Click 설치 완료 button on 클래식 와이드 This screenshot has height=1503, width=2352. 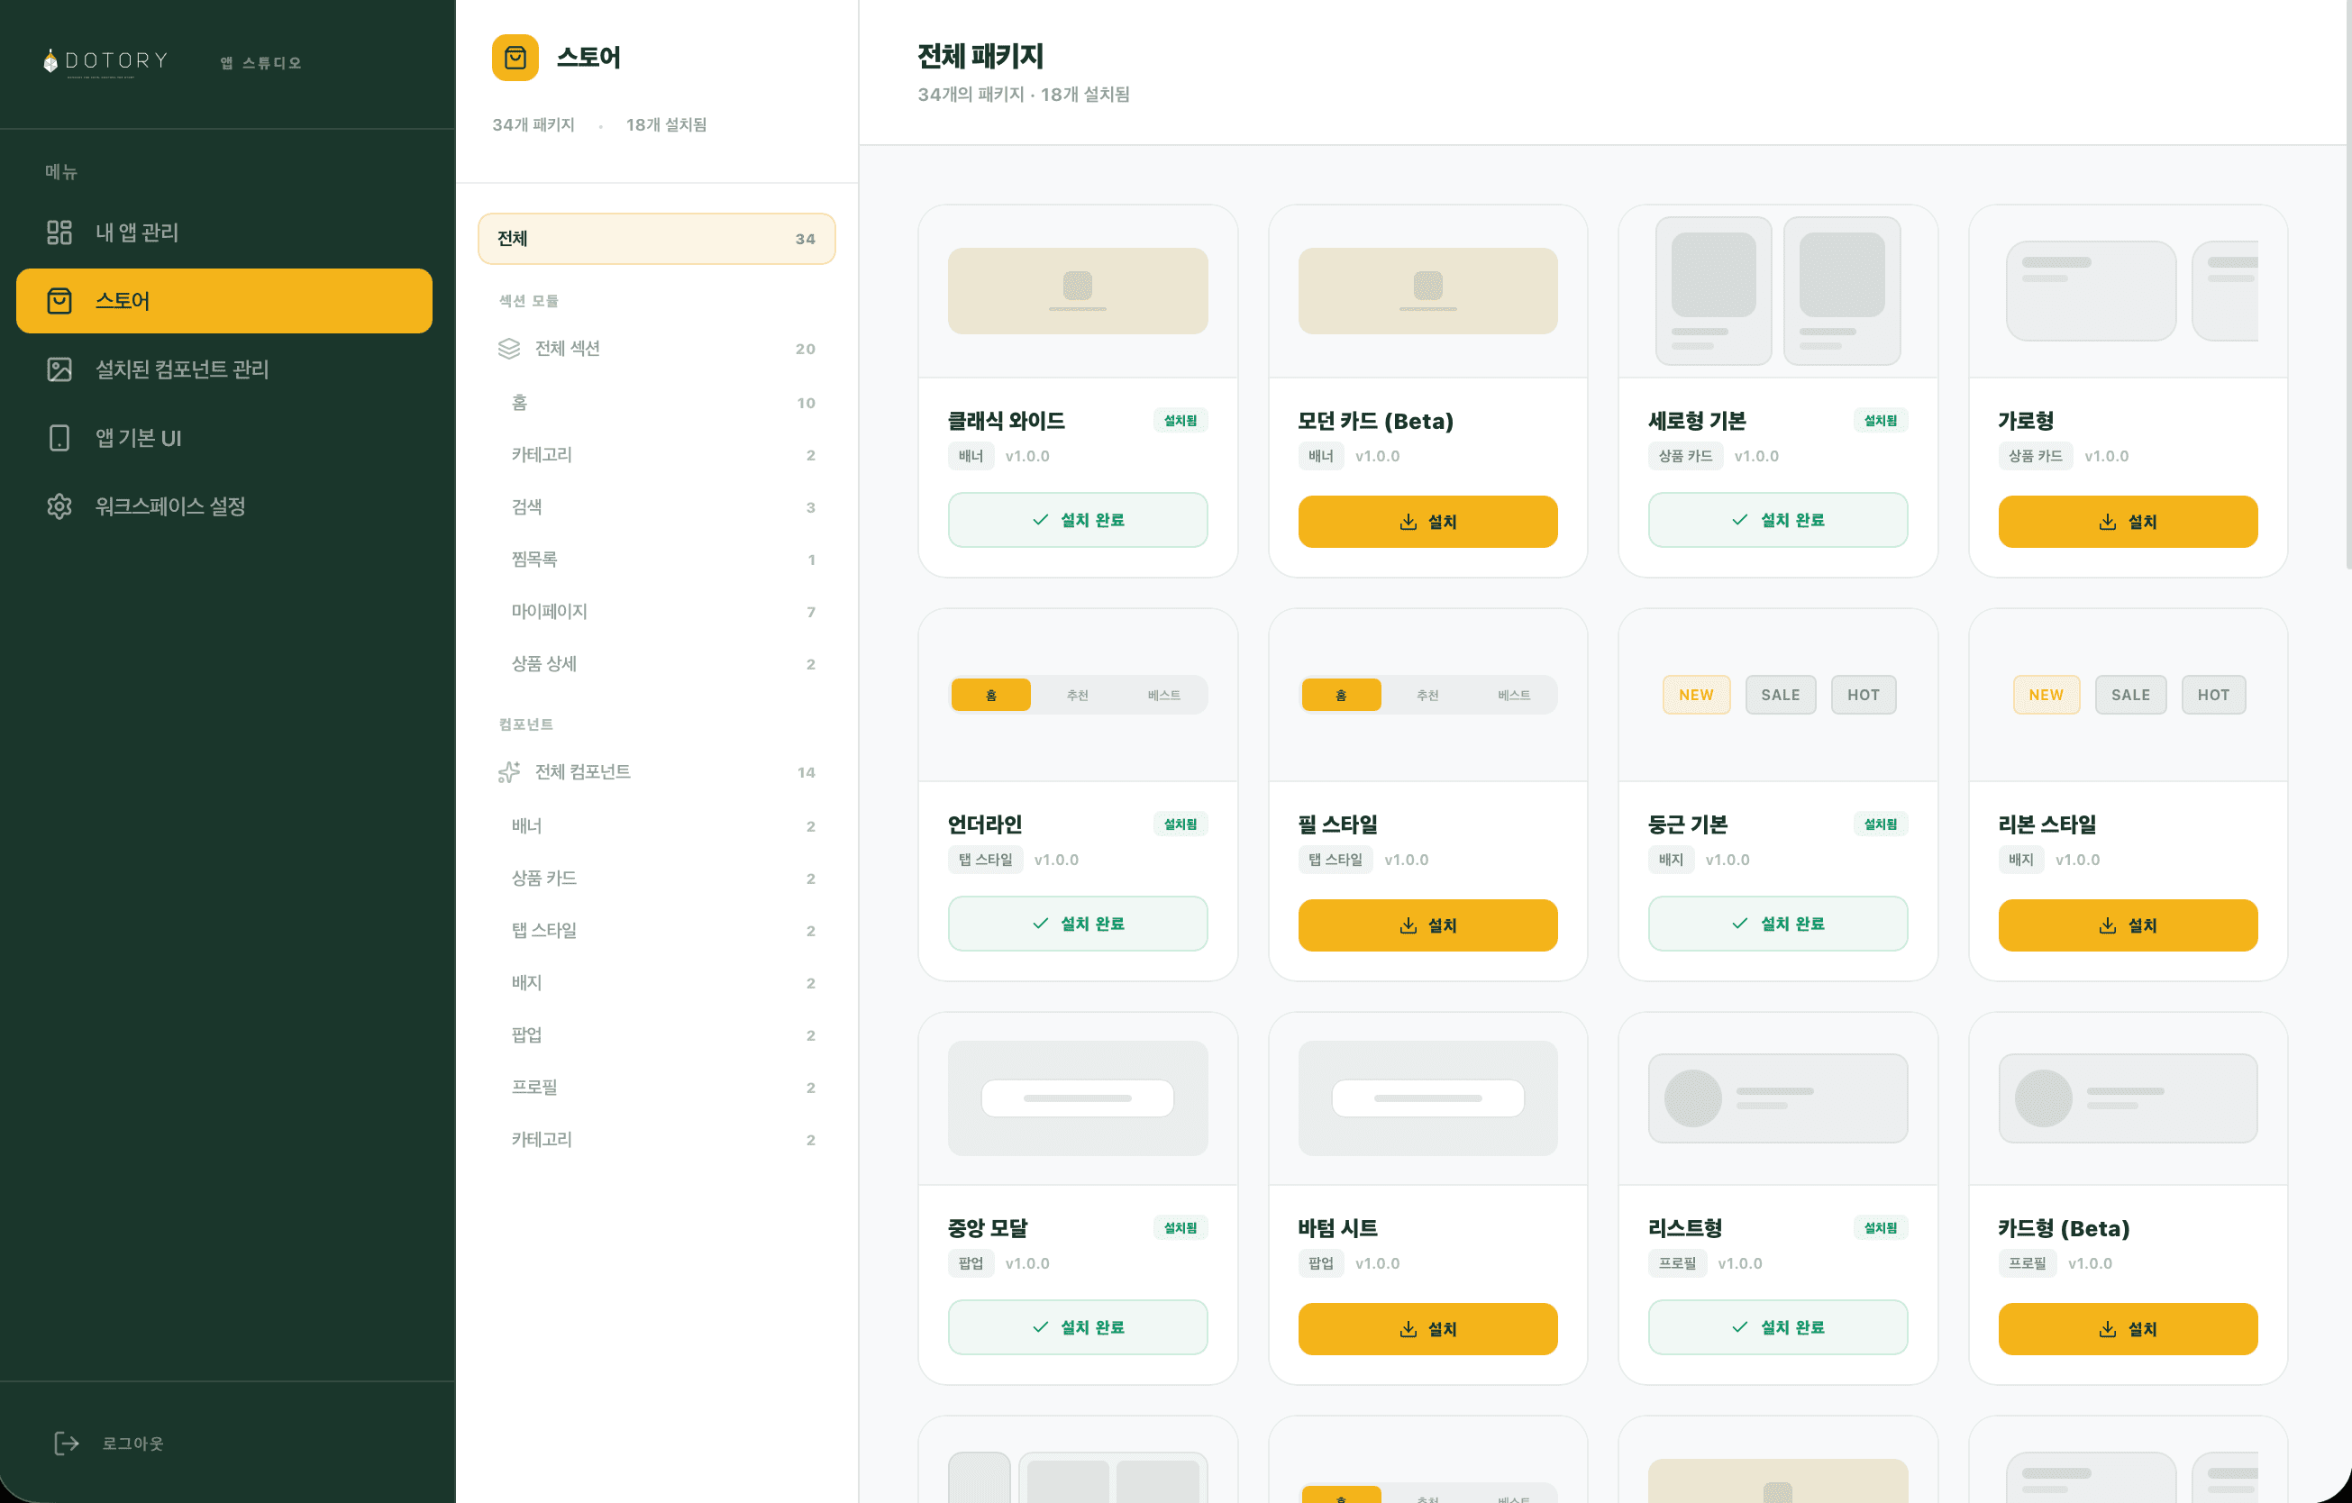point(1078,520)
